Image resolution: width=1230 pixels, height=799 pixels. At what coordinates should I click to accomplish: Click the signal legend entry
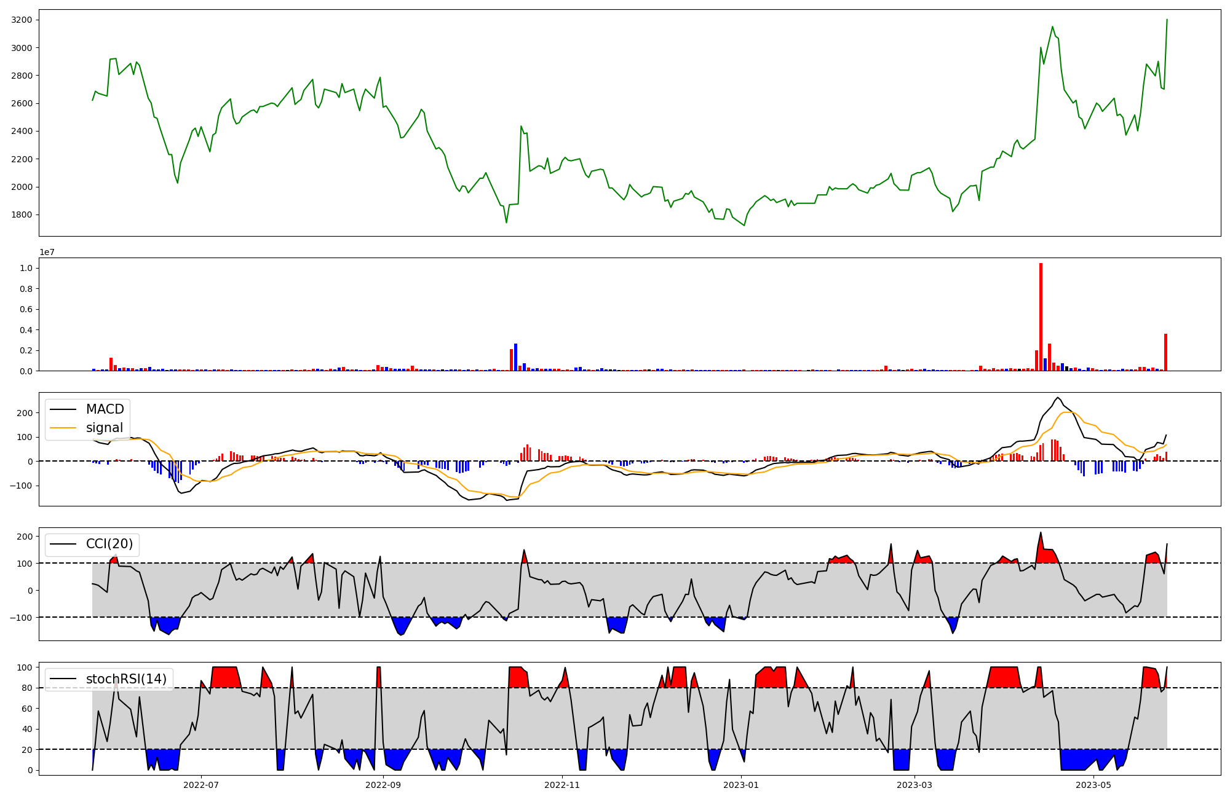click(x=105, y=428)
